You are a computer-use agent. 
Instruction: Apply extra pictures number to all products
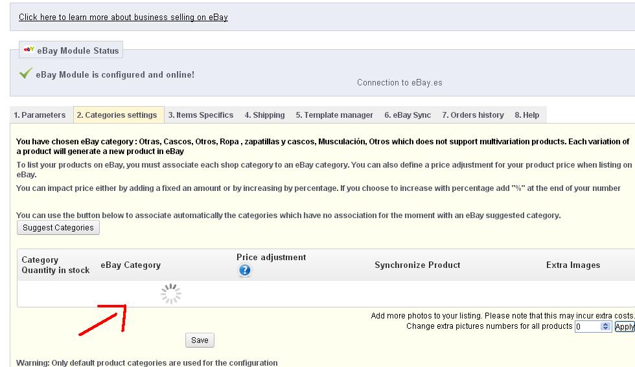point(625,326)
